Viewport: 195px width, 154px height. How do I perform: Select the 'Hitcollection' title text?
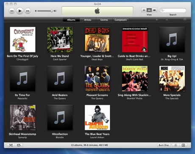click(x=60, y=134)
